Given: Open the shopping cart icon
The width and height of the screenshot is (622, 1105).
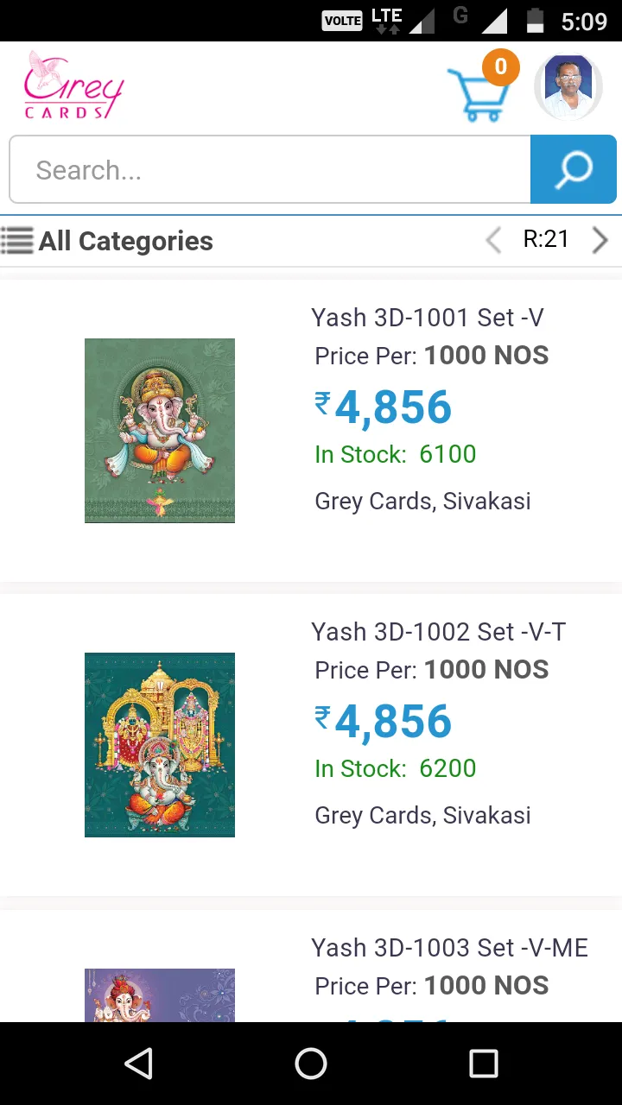Looking at the screenshot, I should pyautogui.click(x=476, y=94).
